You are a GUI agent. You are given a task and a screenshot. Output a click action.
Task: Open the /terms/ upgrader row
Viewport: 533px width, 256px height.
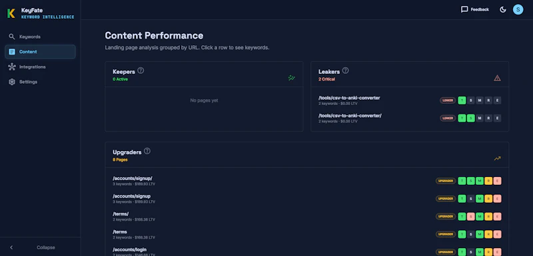pyautogui.click(x=307, y=216)
